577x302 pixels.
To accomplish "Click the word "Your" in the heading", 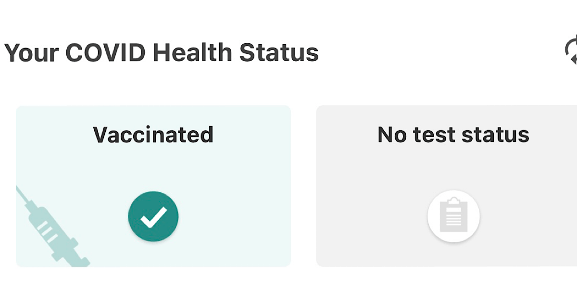I will (x=31, y=52).
